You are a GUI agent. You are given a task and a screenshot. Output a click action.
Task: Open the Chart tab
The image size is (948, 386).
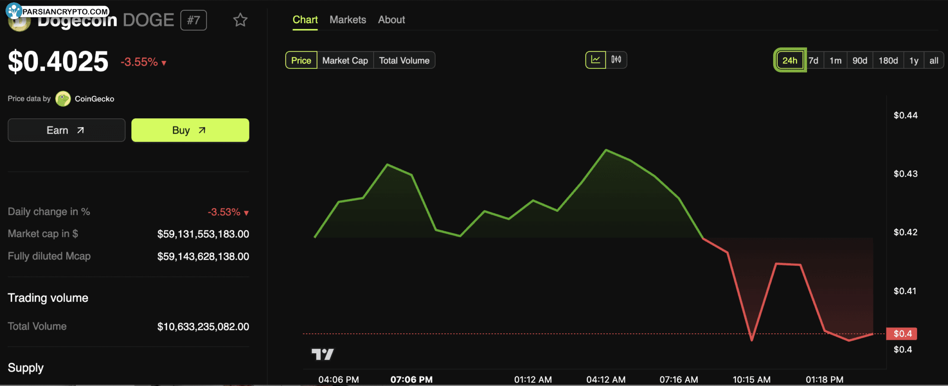pos(305,20)
